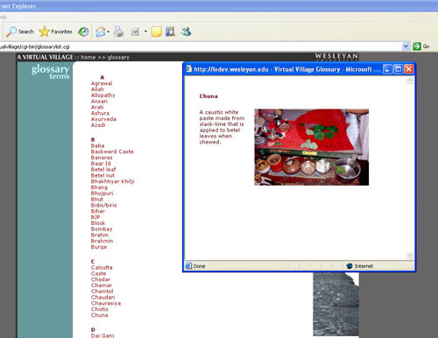Open the Brahm glossary term
Screen dimensions: 438x338
coord(100,235)
